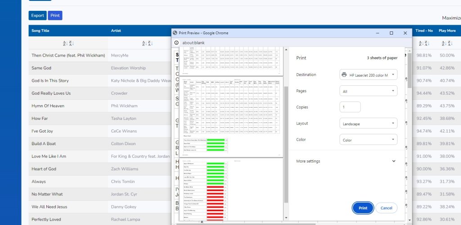Image resolution: width=461 pixels, height=225 pixels.
Task: Click the Song Title column header
Action: (x=40, y=31)
